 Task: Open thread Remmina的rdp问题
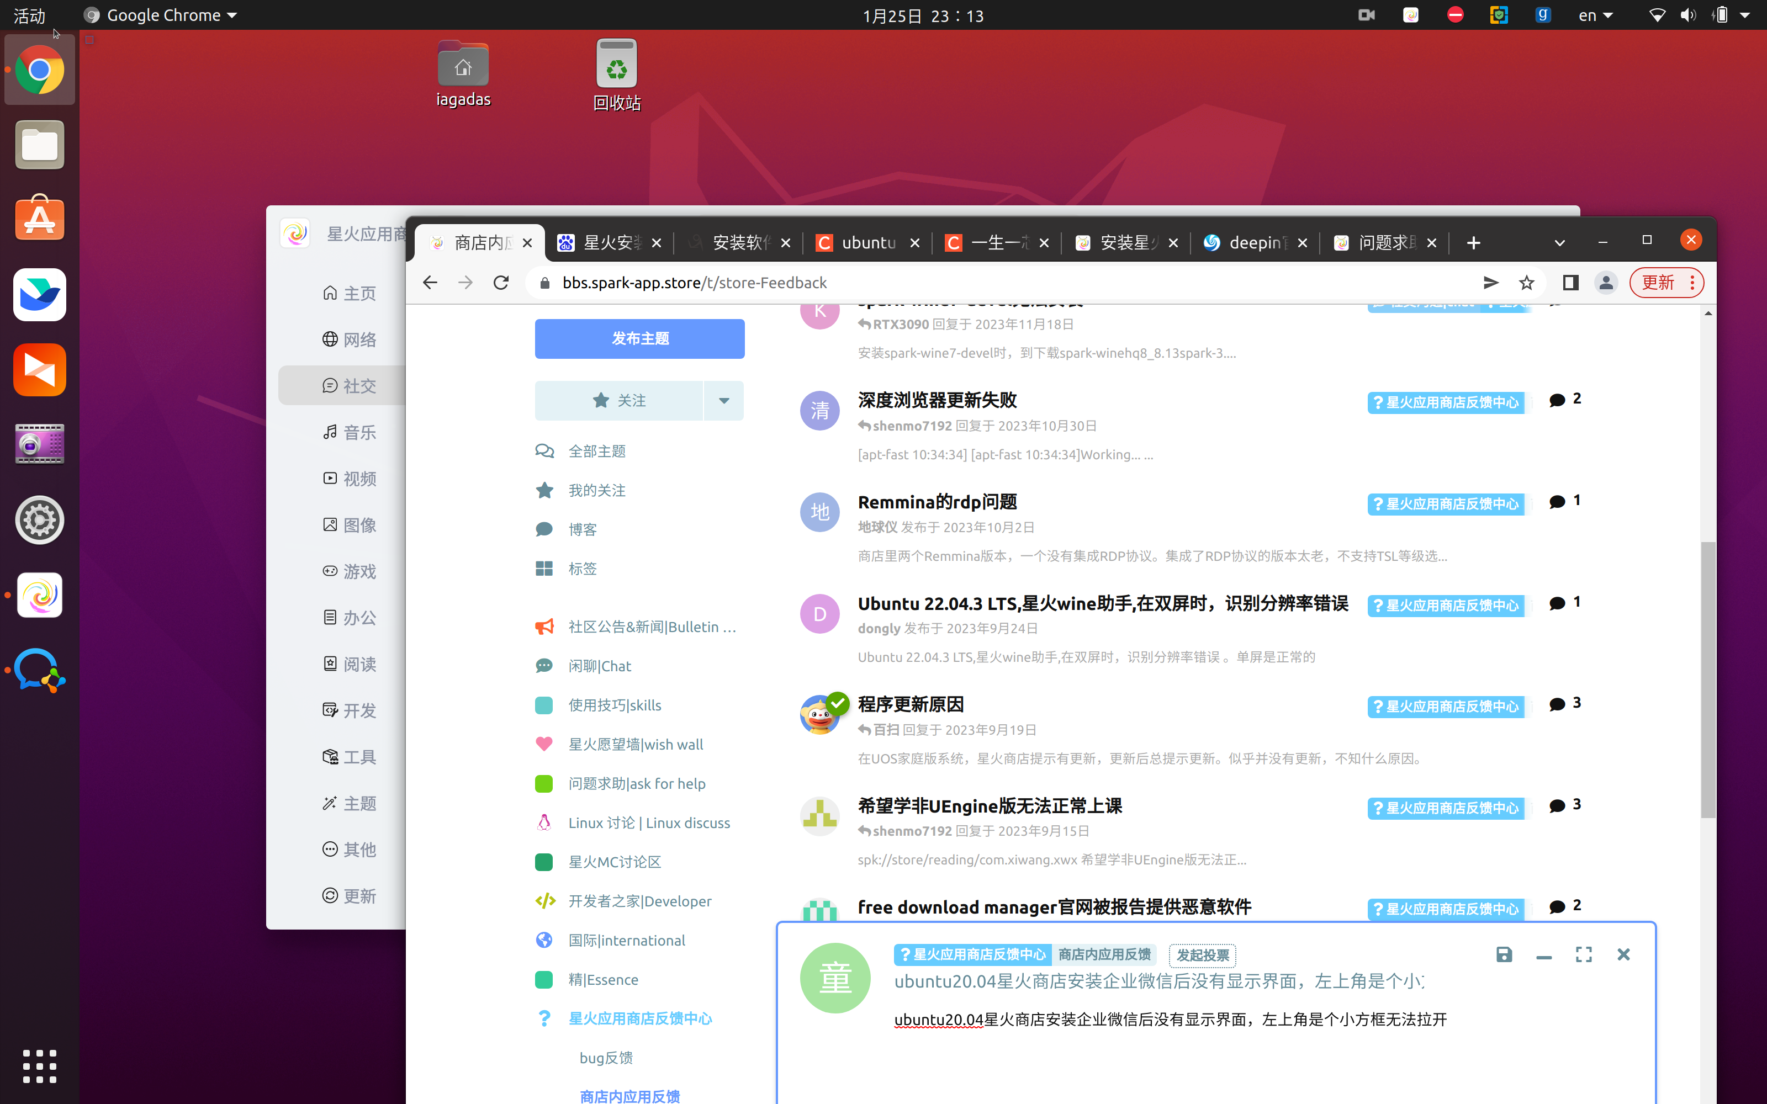tap(938, 502)
